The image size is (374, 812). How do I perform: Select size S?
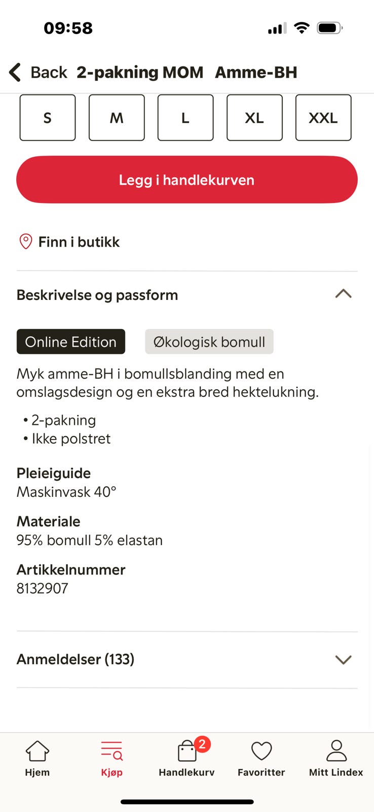point(47,117)
